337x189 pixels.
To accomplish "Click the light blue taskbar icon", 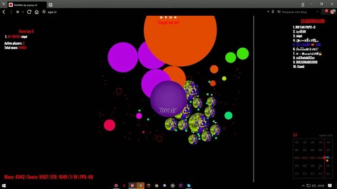I will click(189, 185).
